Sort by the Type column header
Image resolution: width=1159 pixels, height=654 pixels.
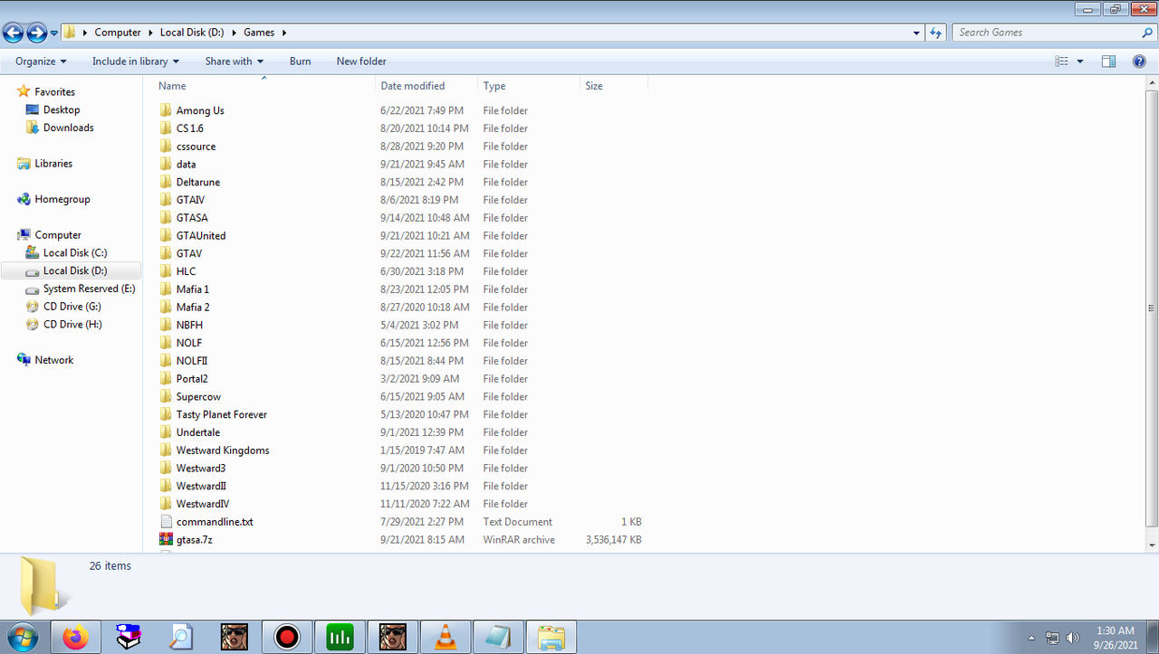coord(529,86)
